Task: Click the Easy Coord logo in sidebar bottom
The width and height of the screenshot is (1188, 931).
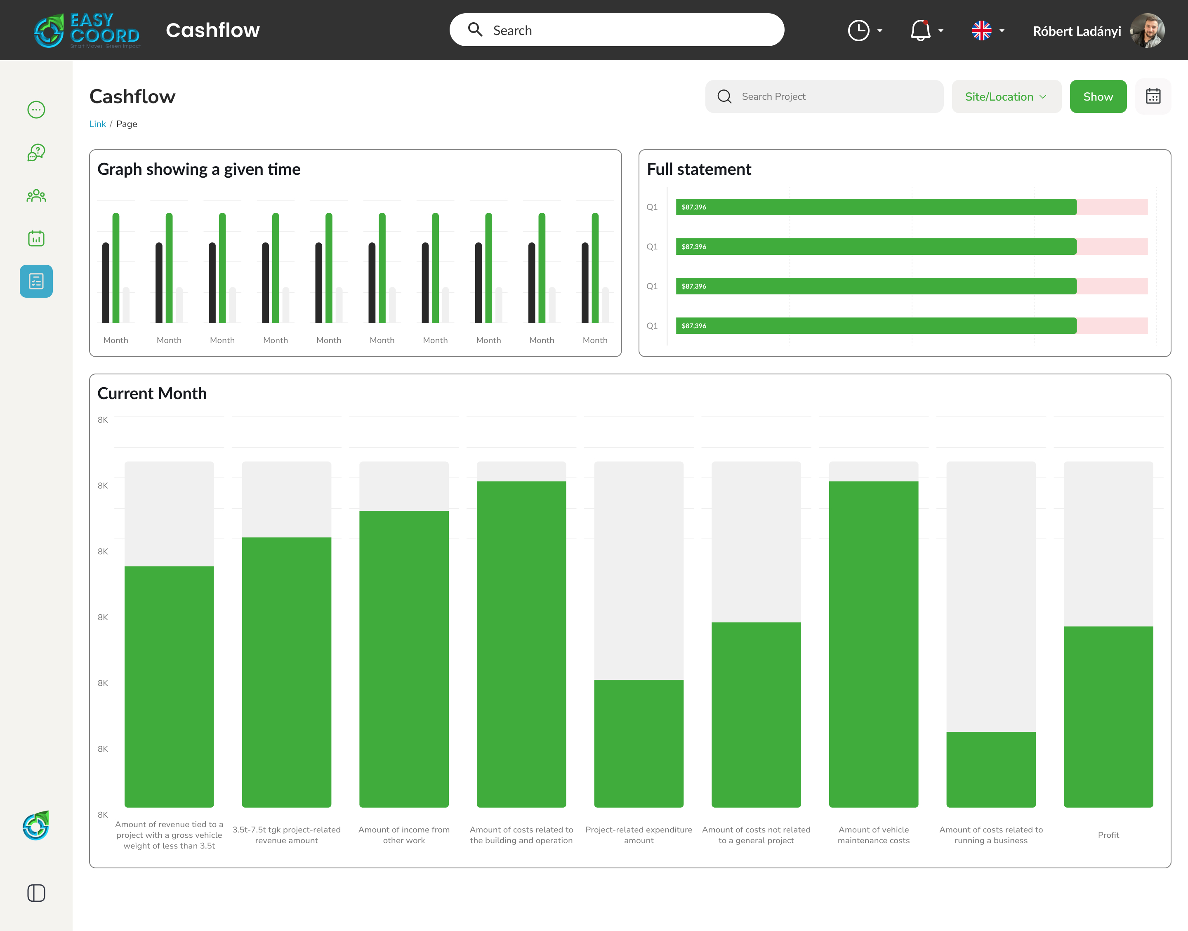Action: [x=36, y=825]
